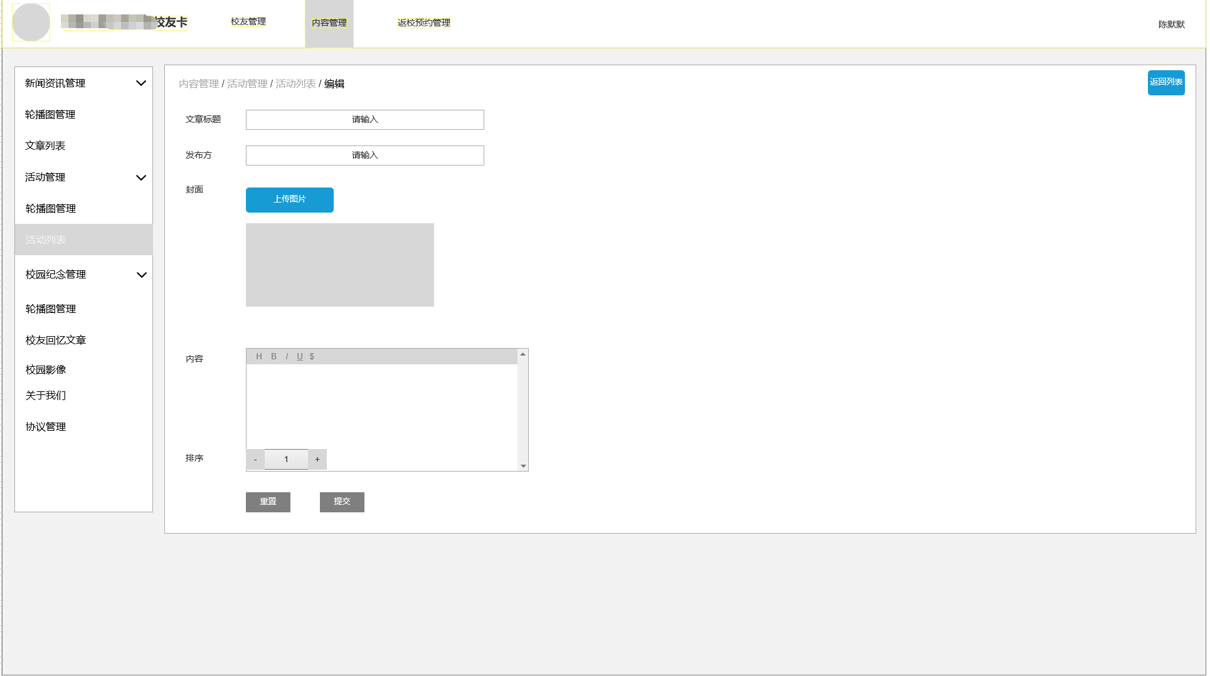
Task: Click the user name 陈默默
Action: click(1172, 24)
